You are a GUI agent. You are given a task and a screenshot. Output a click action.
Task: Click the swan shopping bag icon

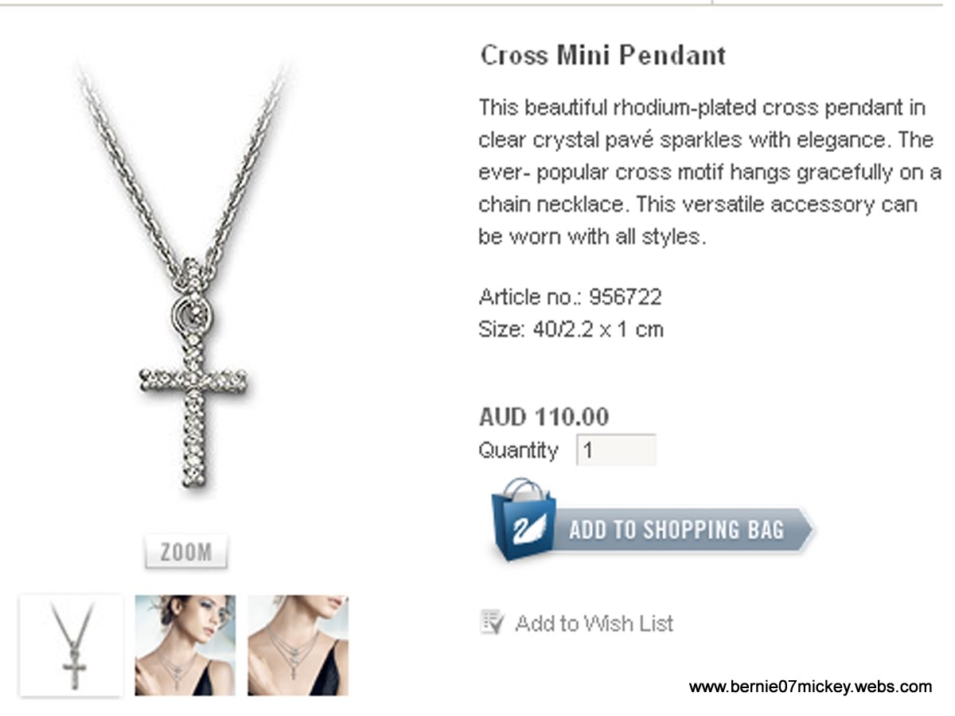[523, 520]
